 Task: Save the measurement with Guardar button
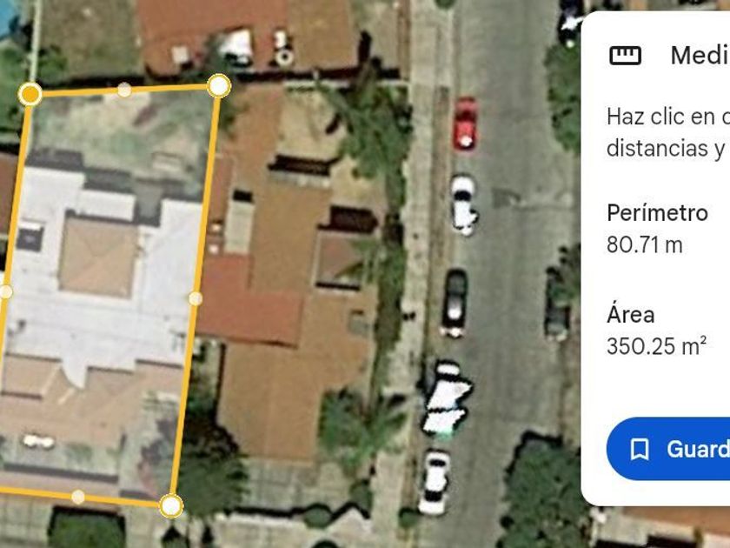click(x=668, y=449)
